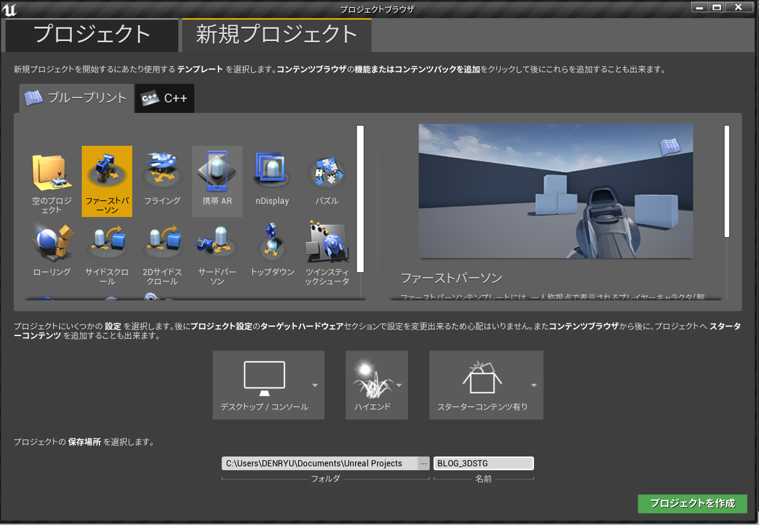Select the ファーストパーソン template icon

click(107, 181)
